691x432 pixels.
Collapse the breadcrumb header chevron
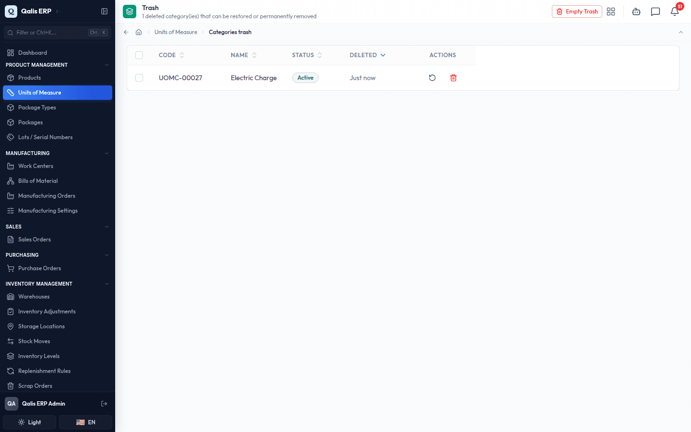click(x=680, y=32)
